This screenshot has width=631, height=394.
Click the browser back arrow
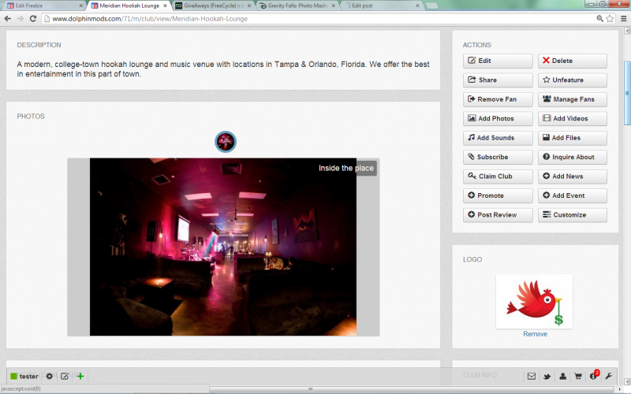[x=8, y=18]
